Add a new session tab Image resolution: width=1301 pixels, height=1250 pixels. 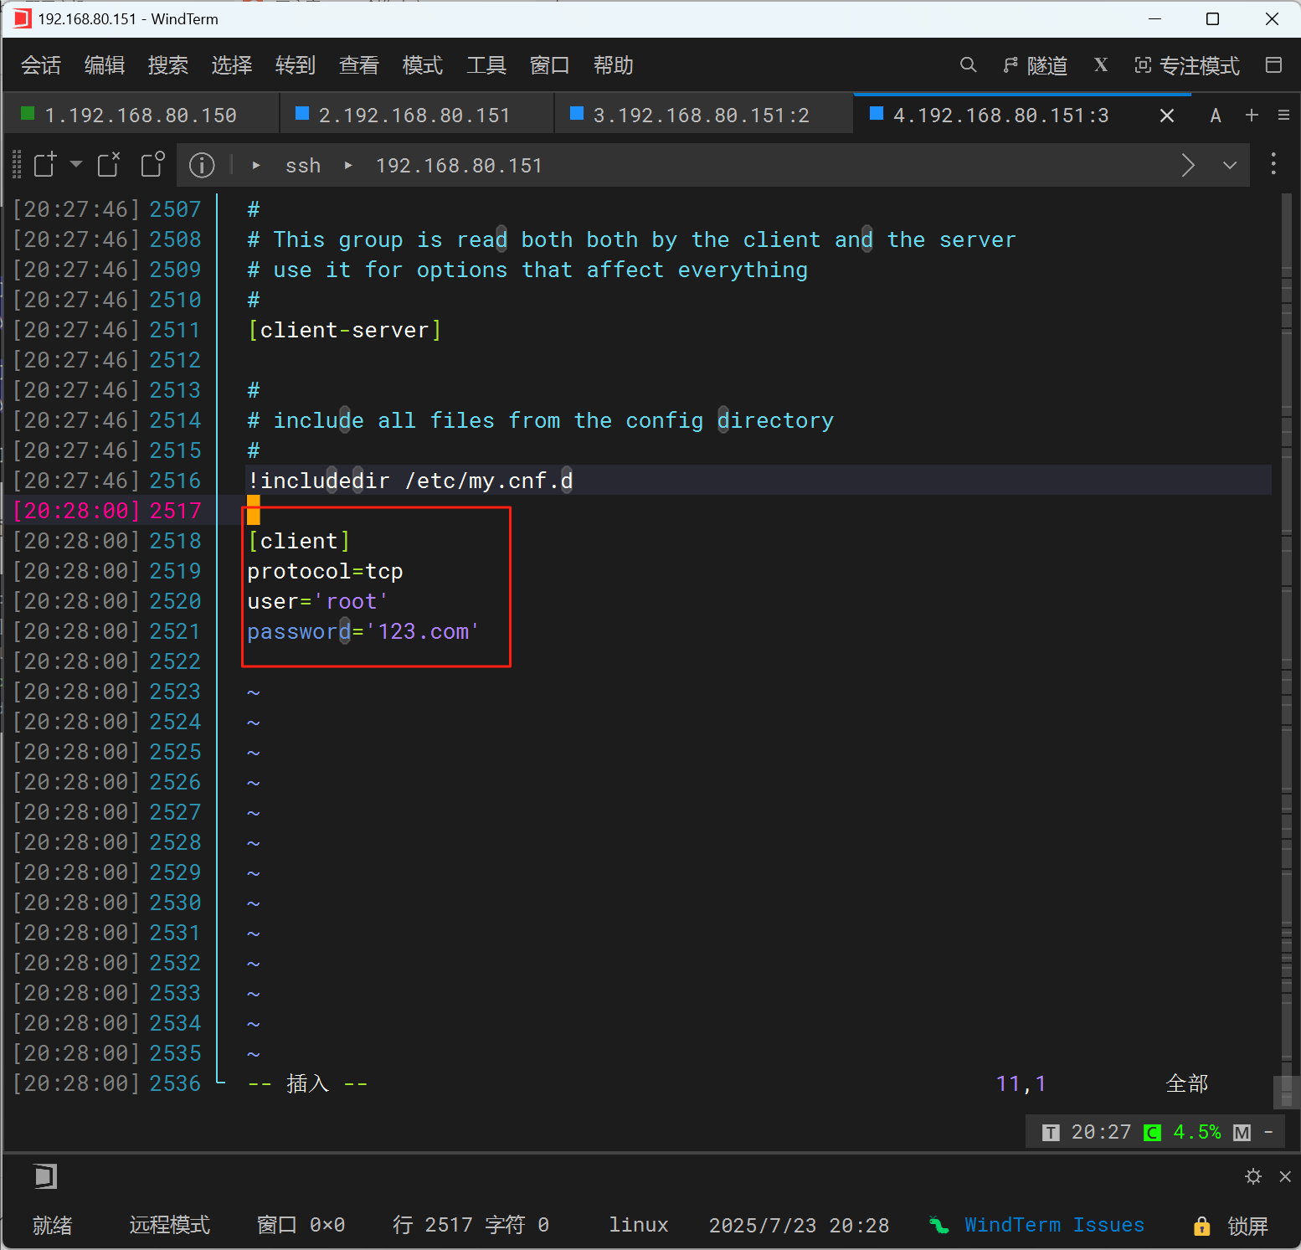coord(1252,115)
